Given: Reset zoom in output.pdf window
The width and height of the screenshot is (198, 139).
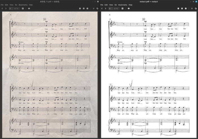Looking at the screenshot, I should click(186, 8).
